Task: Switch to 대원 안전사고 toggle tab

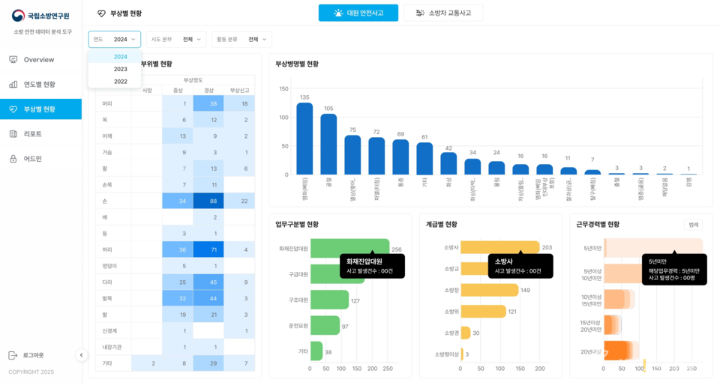Action: 358,13
